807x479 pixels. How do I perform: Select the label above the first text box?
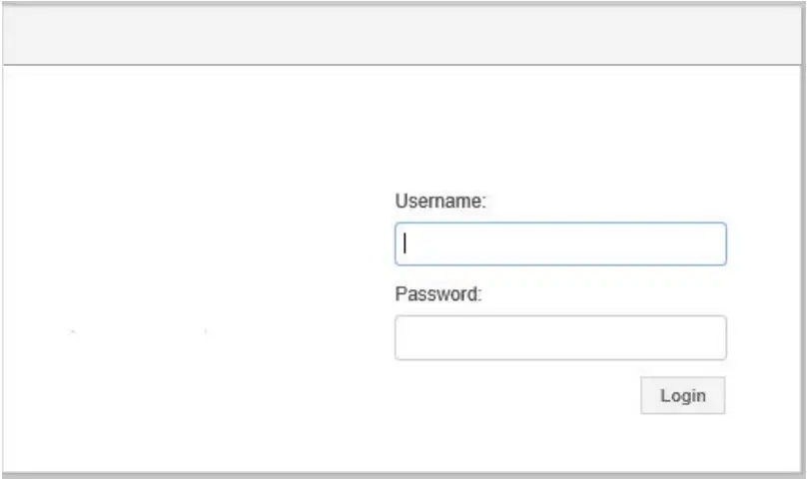[x=440, y=201]
